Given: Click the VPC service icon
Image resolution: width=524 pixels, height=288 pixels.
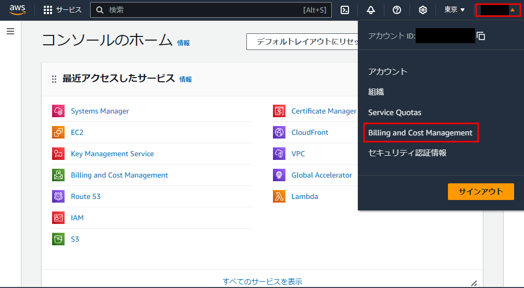Looking at the screenshot, I should [x=279, y=154].
